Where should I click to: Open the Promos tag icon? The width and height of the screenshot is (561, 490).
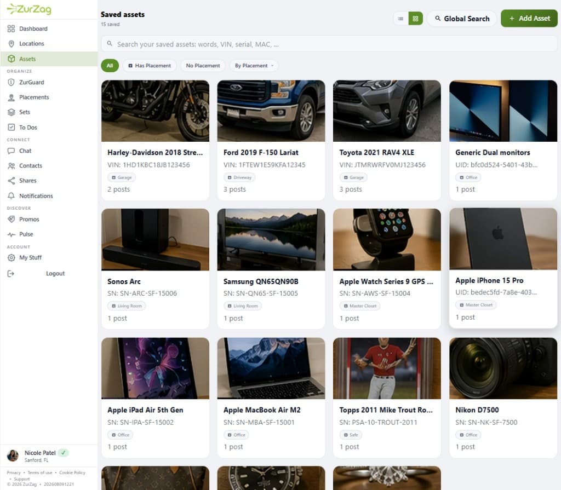11,219
